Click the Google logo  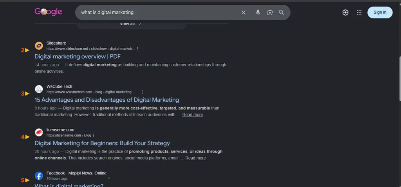(x=48, y=12)
